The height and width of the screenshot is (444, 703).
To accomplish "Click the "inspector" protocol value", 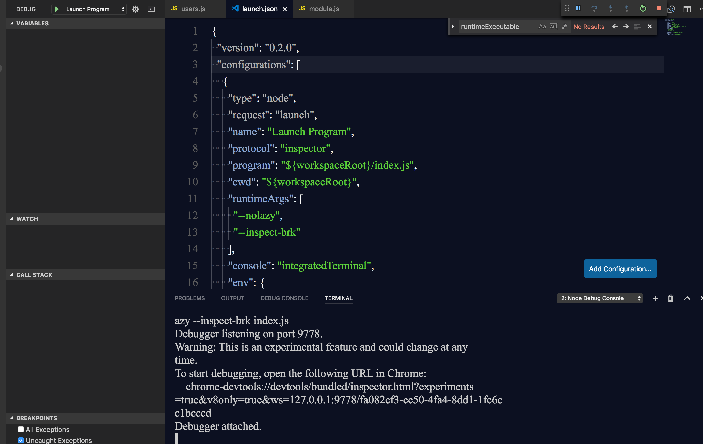I will [305, 148].
